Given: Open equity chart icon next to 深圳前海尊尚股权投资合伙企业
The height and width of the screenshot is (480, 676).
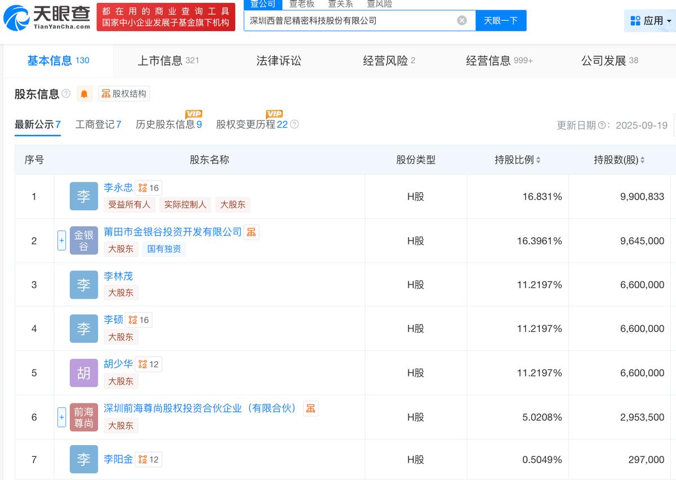Looking at the screenshot, I should (x=310, y=408).
